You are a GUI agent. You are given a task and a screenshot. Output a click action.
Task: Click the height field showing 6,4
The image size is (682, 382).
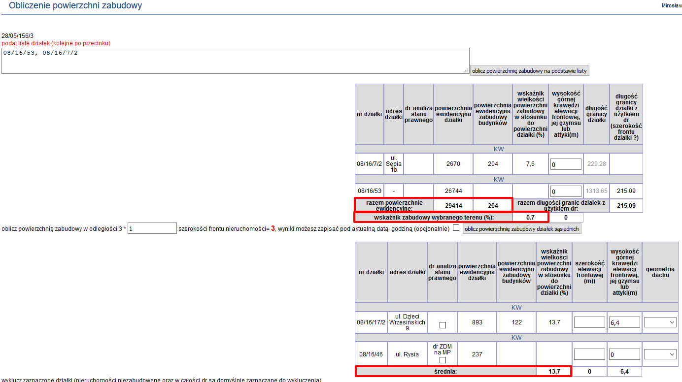[x=624, y=322]
